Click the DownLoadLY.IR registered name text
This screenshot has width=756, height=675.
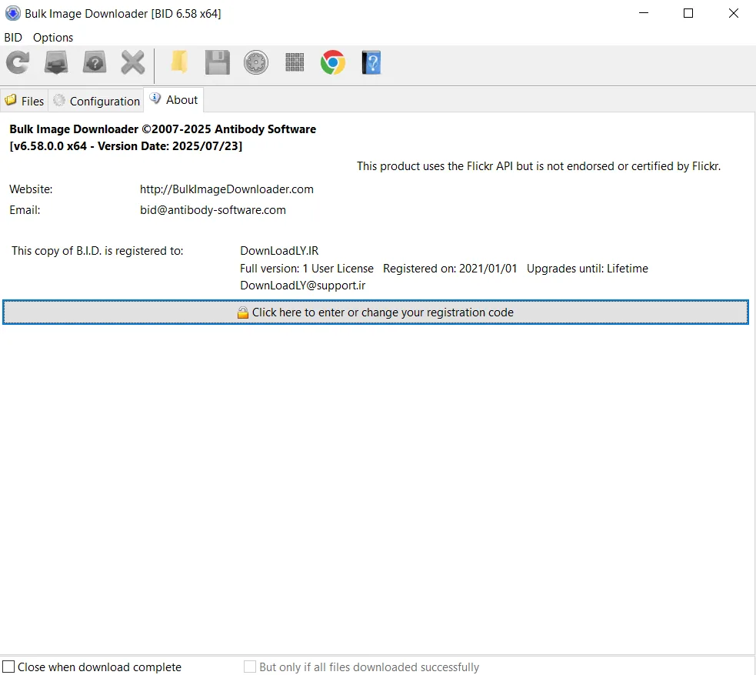click(x=279, y=251)
